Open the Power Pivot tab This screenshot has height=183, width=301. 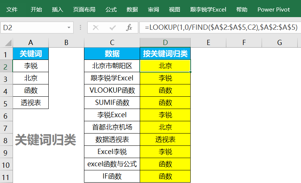(x=274, y=9)
